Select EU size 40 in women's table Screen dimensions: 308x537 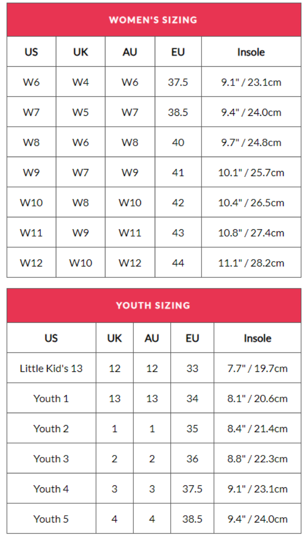[178, 143]
